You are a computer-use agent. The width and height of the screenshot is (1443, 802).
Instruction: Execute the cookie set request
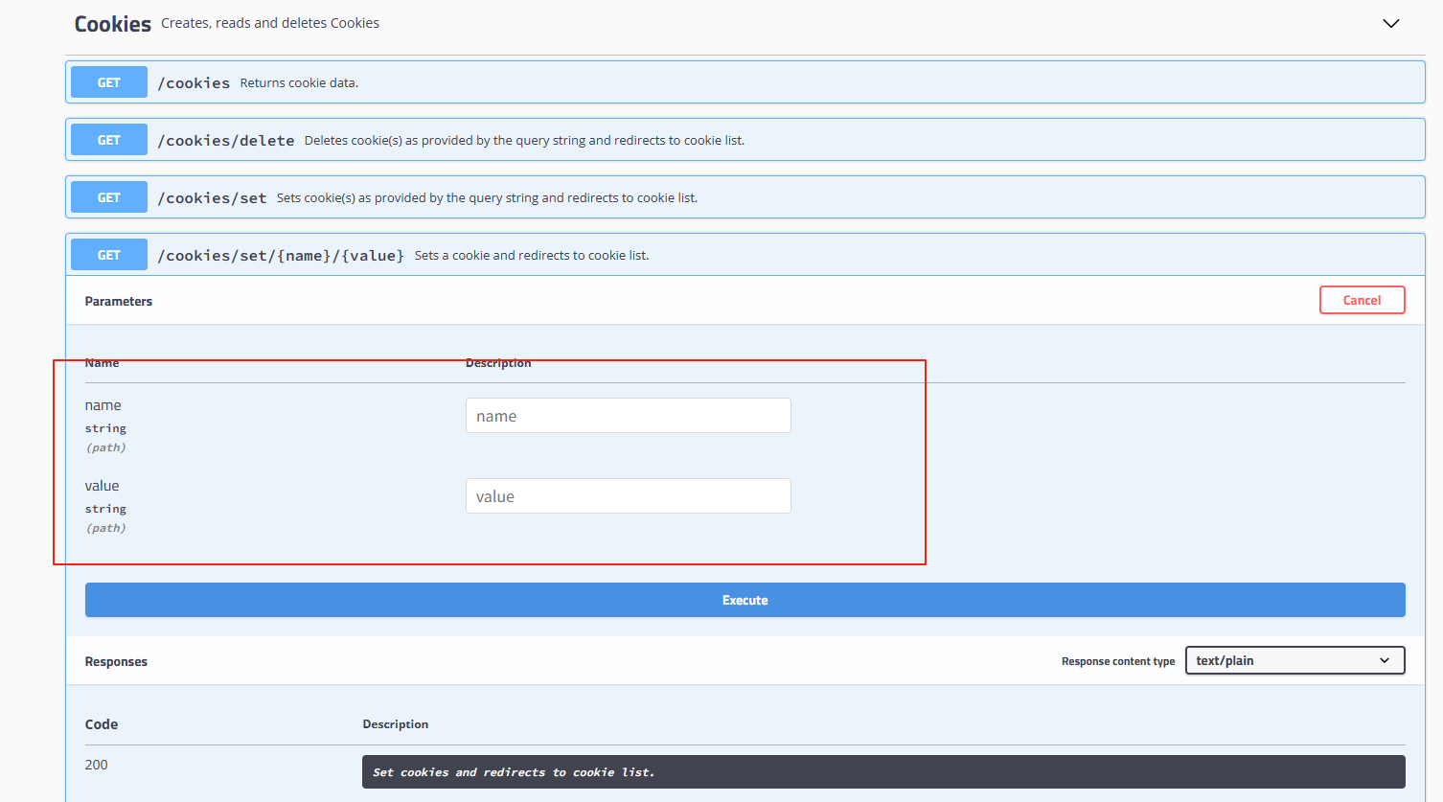(x=744, y=600)
